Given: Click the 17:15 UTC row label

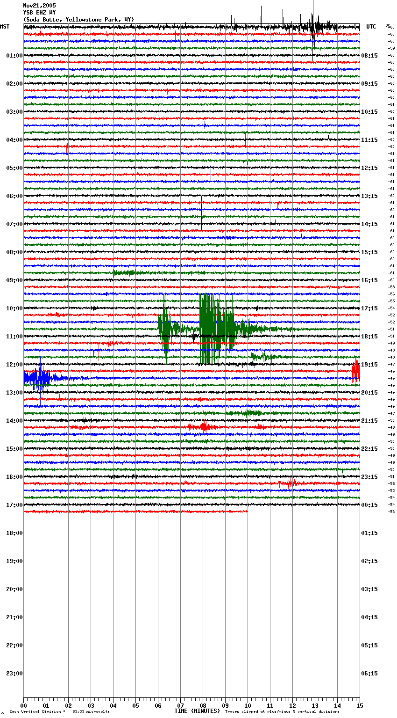Looking at the screenshot, I should tap(369, 308).
